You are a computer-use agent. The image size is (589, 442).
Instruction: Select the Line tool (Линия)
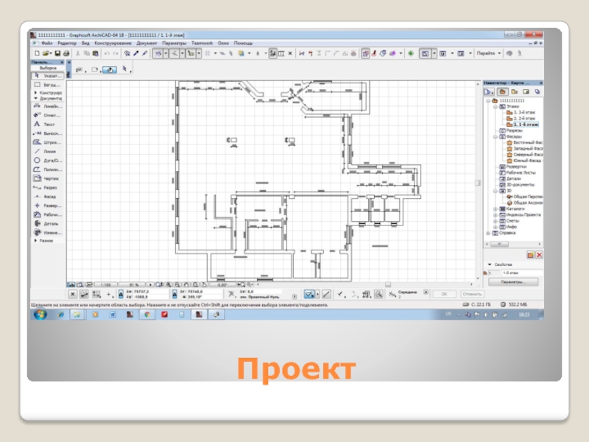tap(49, 151)
